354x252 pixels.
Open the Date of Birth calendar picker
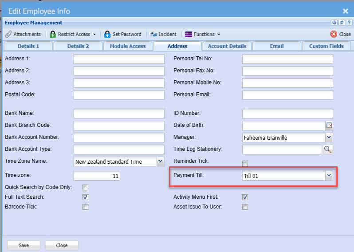click(x=329, y=126)
